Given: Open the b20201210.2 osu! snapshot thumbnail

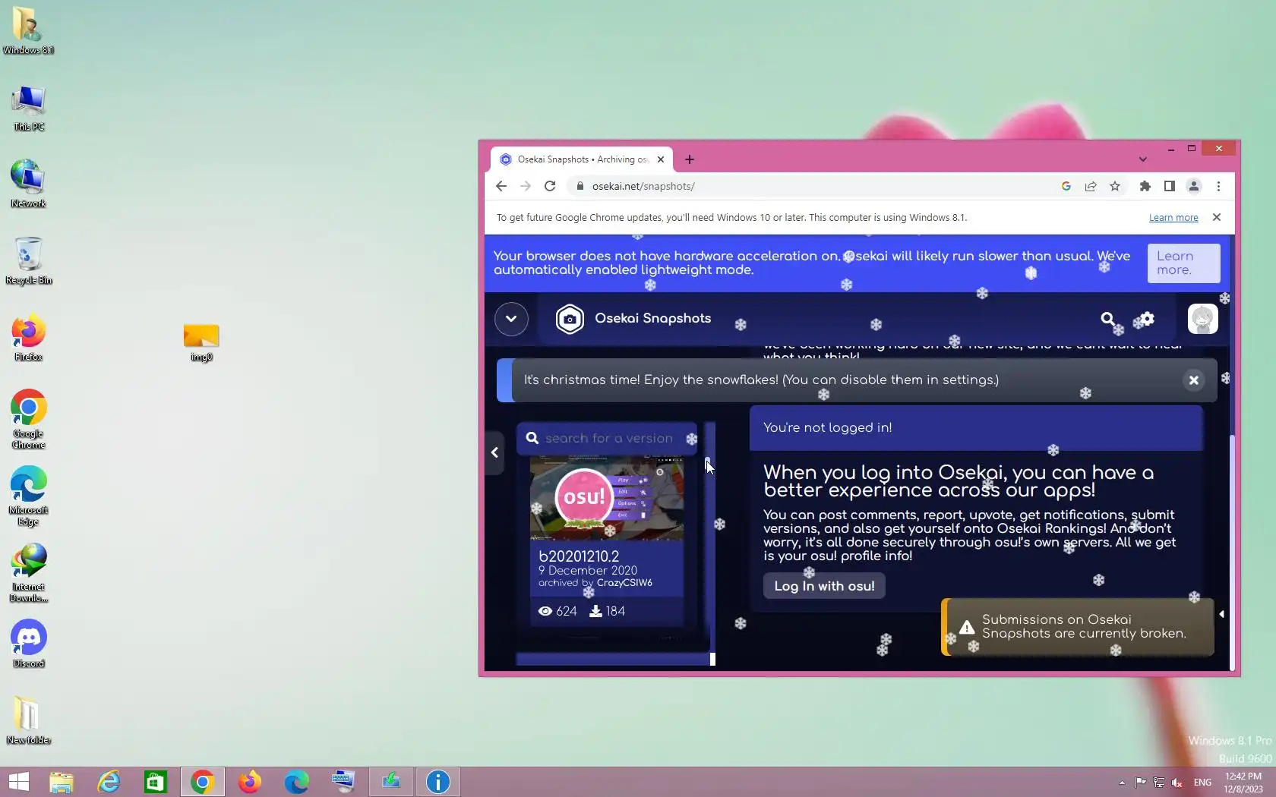Looking at the screenshot, I should [x=607, y=498].
